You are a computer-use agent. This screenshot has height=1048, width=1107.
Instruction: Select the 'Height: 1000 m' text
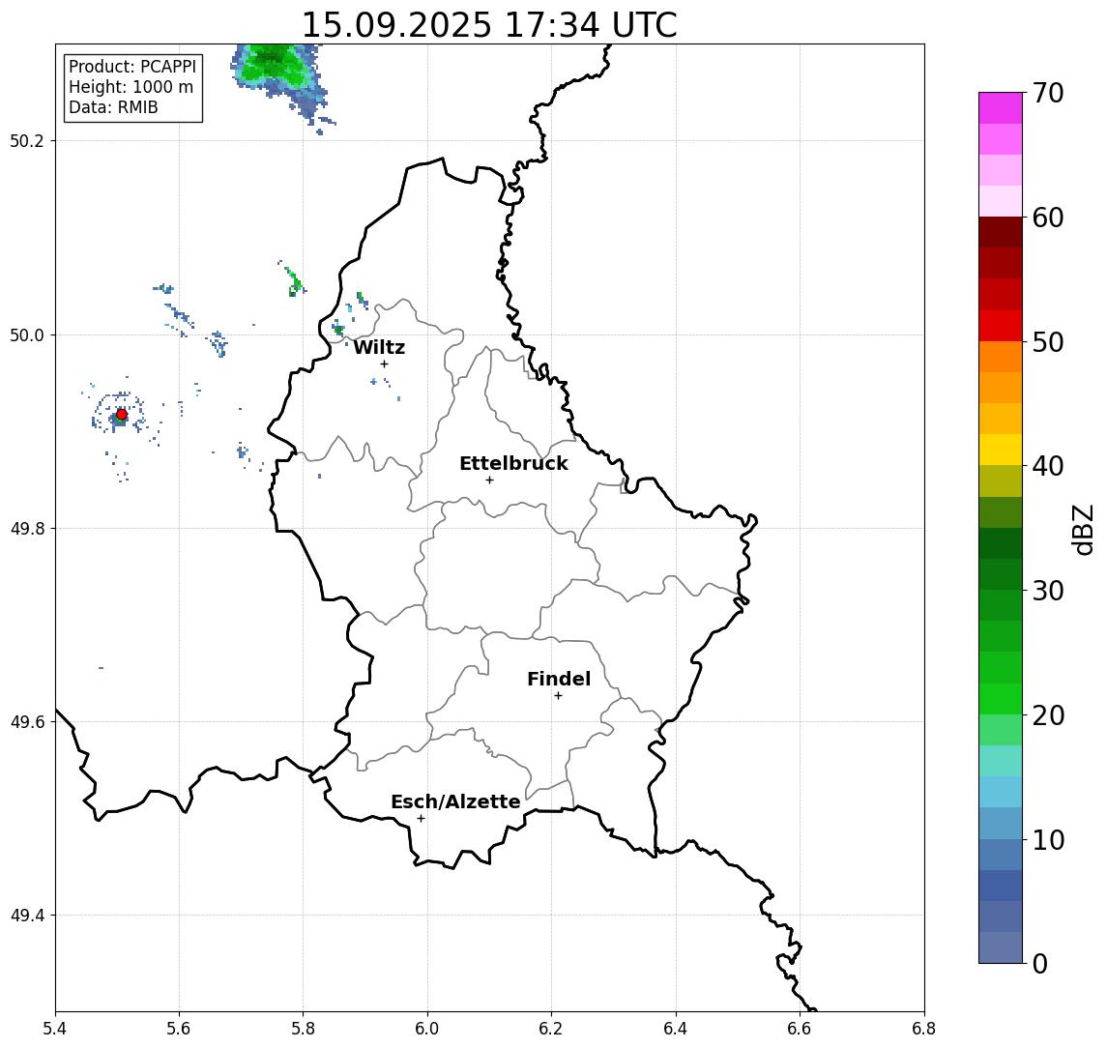[x=131, y=87]
